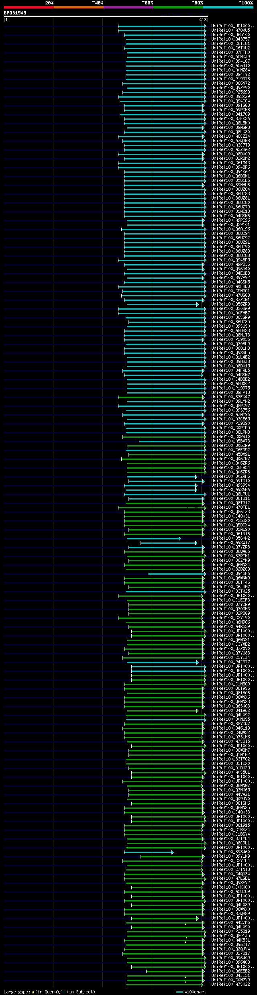Select the UniRef100_C0PTP5 label

pyautogui.click(x=230, y=428)
